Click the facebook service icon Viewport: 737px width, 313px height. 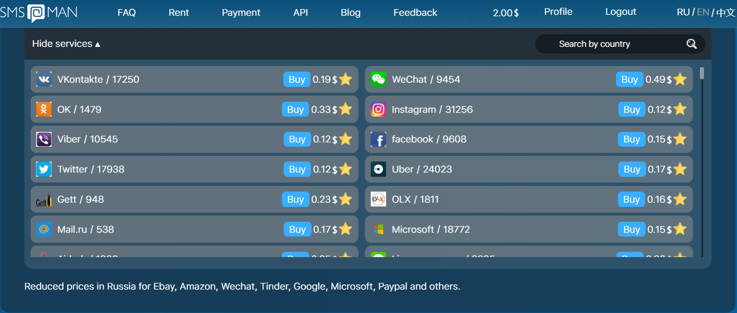click(378, 139)
